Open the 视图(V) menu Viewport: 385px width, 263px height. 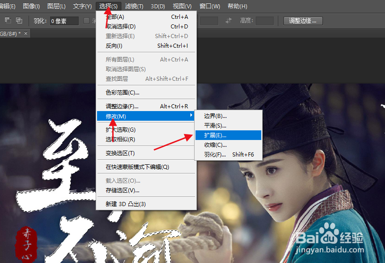(x=182, y=6)
